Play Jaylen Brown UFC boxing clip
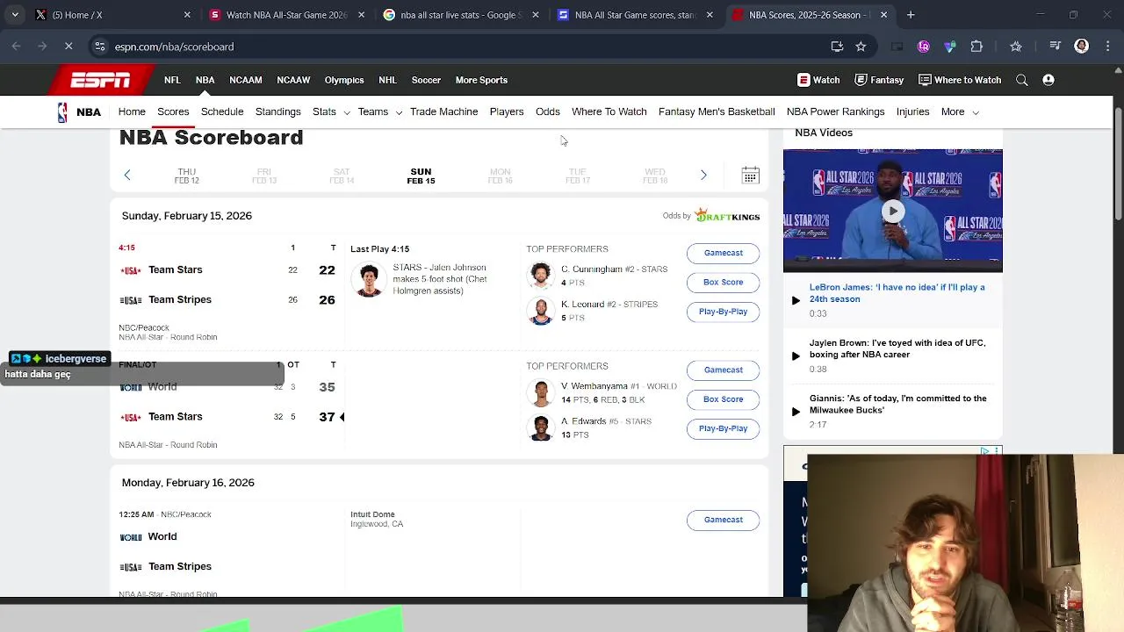The height and width of the screenshot is (632, 1124). tap(897, 348)
